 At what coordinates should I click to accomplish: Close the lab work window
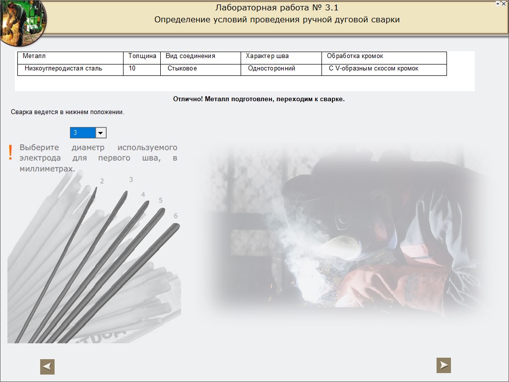tap(504, 3)
